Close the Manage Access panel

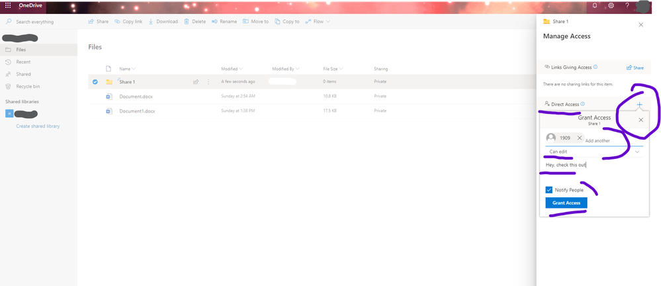click(640, 25)
